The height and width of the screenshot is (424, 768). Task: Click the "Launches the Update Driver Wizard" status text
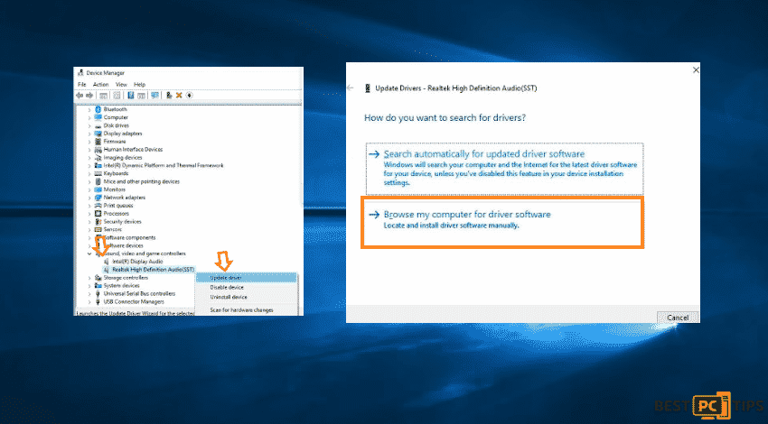pos(136,313)
